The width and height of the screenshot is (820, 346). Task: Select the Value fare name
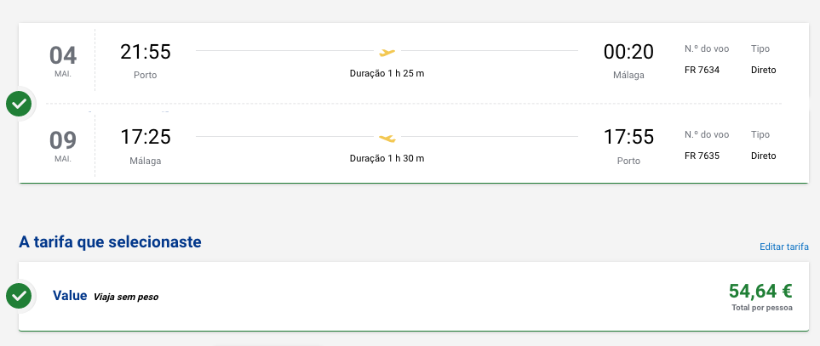(70, 295)
